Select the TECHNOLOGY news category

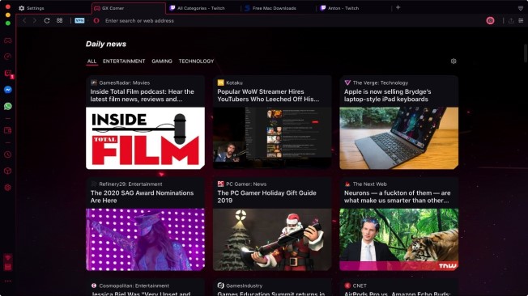(196, 61)
